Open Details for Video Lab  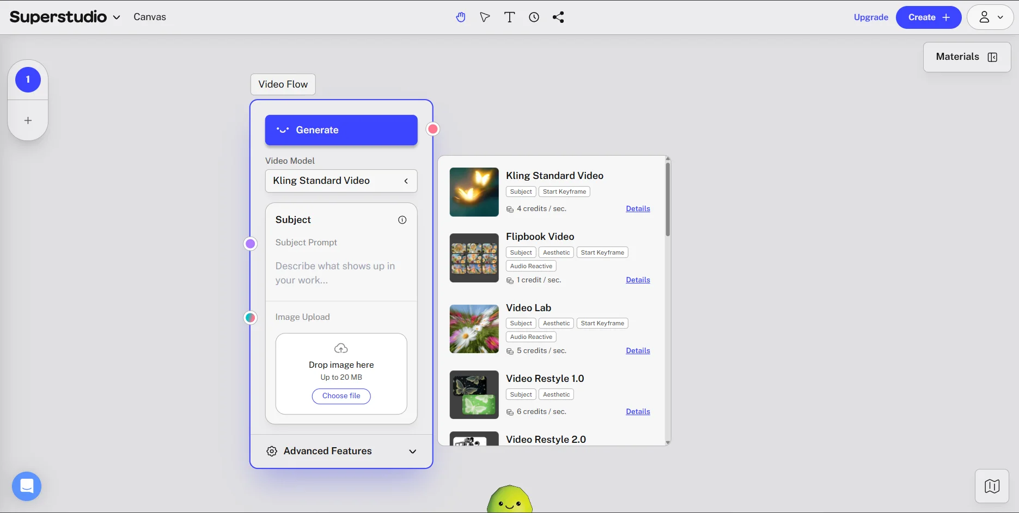click(638, 351)
